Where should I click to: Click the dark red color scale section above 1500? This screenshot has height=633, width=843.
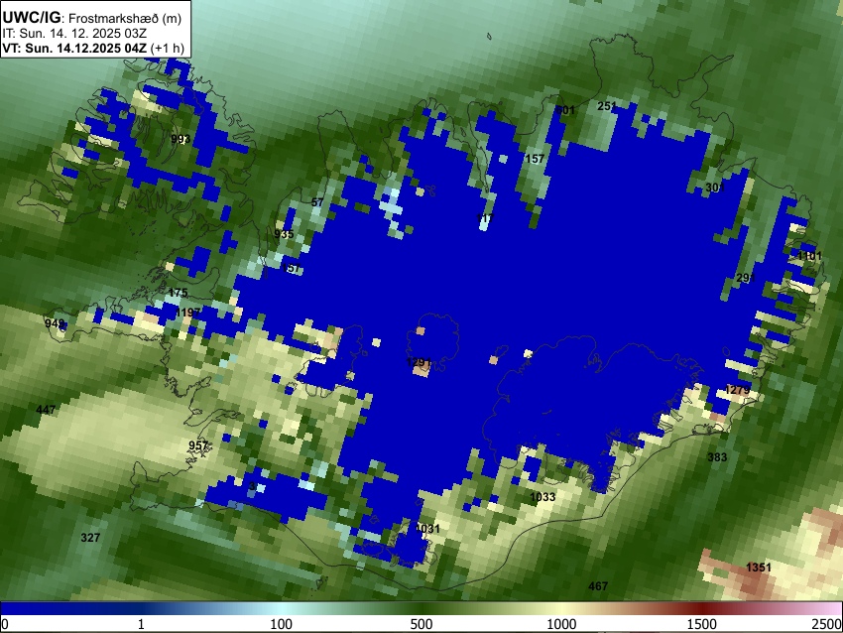pyautogui.click(x=701, y=608)
